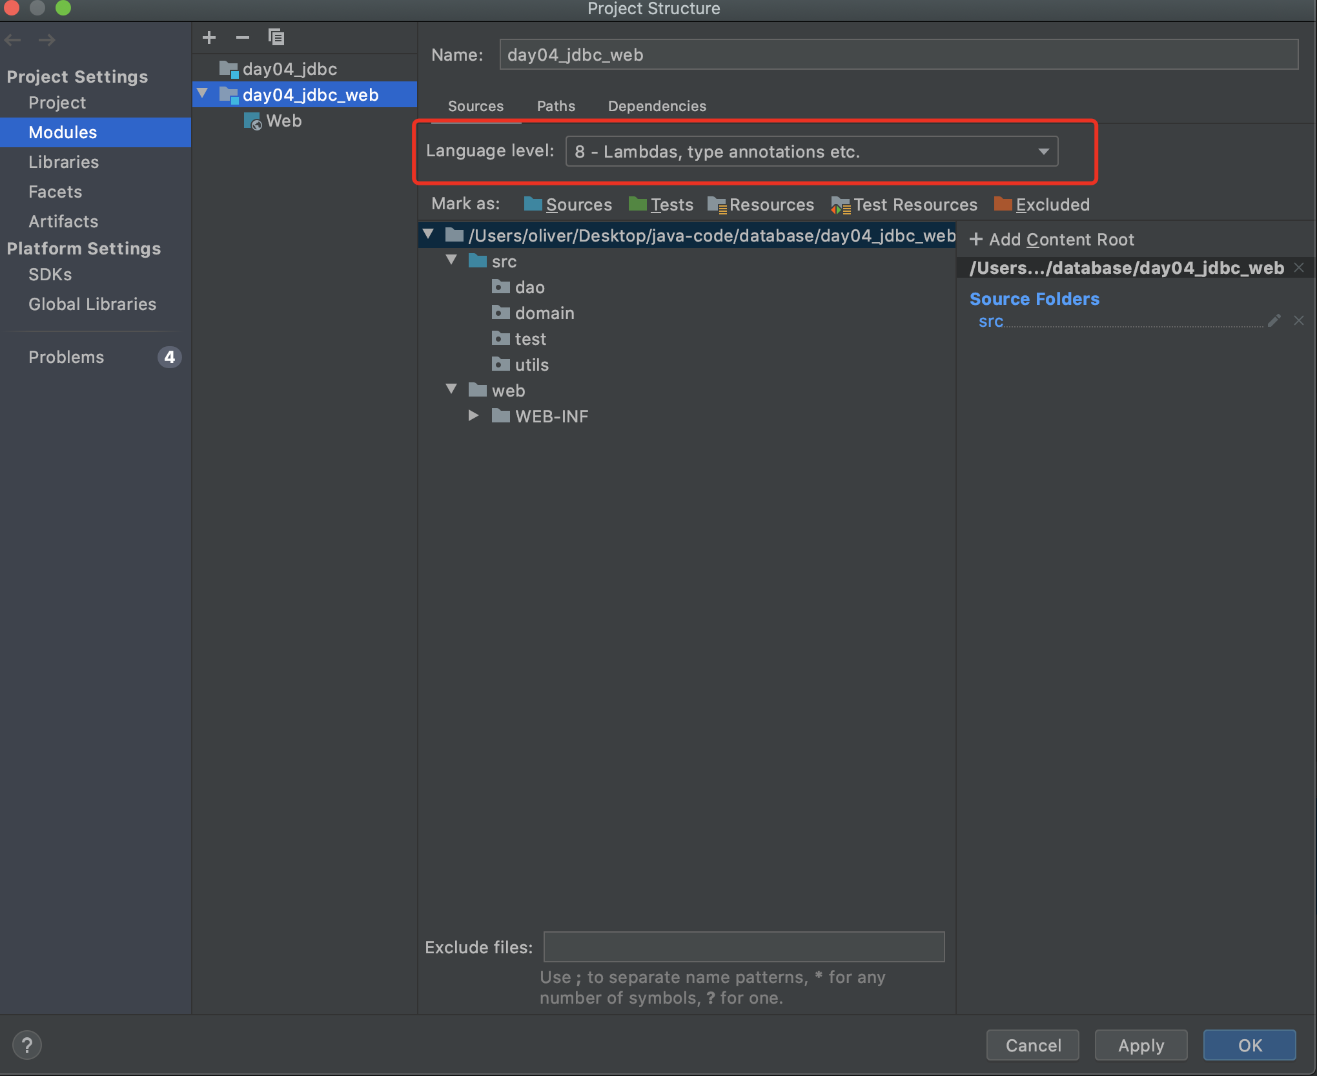Edit src source folder properties pencil
Screen dimensions: 1317x1076
click(x=1274, y=321)
